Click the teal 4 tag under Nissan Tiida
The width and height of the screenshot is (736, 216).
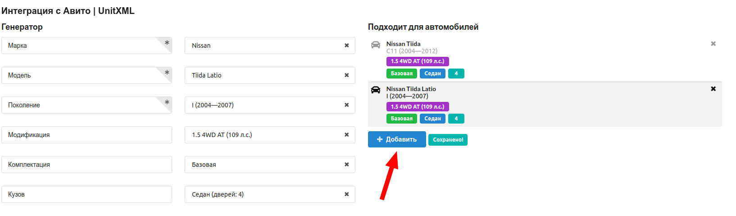click(456, 74)
